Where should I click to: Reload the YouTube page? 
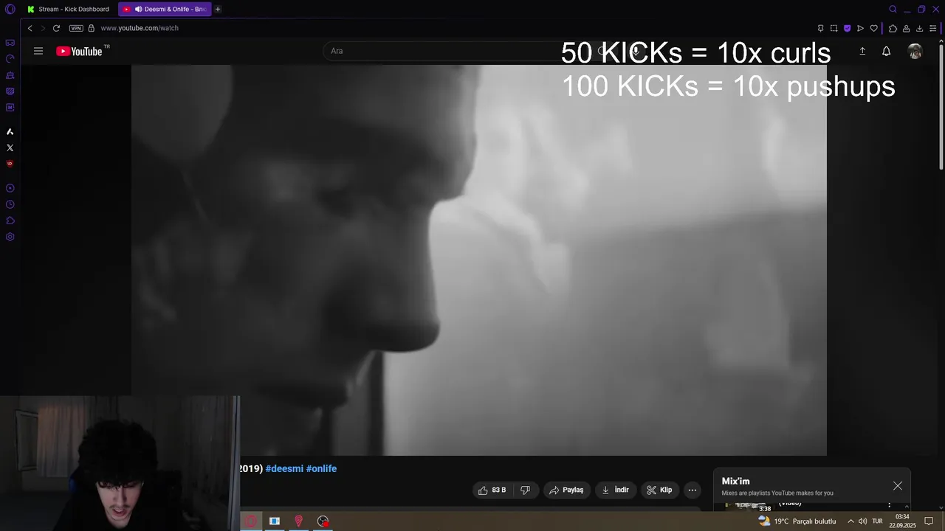(56, 28)
